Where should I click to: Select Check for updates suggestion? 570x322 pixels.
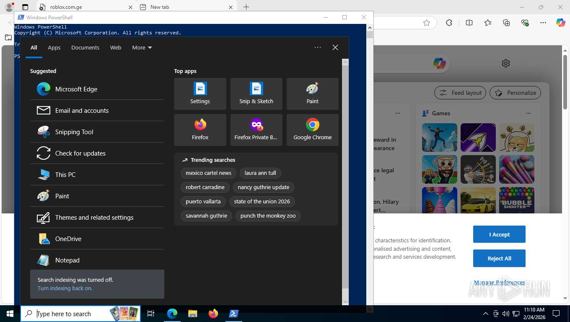(x=97, y=153)
